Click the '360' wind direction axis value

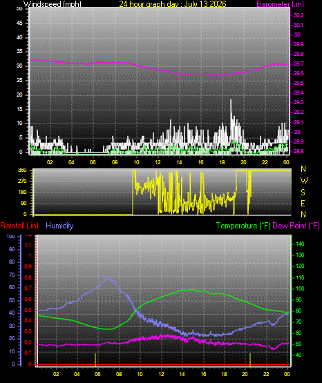[x=23, y=170]
